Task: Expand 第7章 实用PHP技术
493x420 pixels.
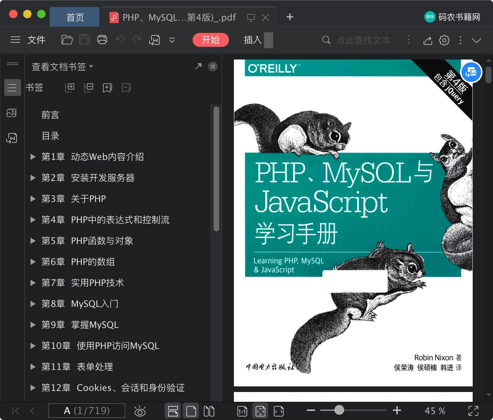Action: point(33,283)
